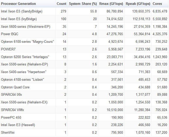Select system share value 55.8
The width and height of the screenshot is (169, 137).
pyautogui.click(x=93, y=11)
